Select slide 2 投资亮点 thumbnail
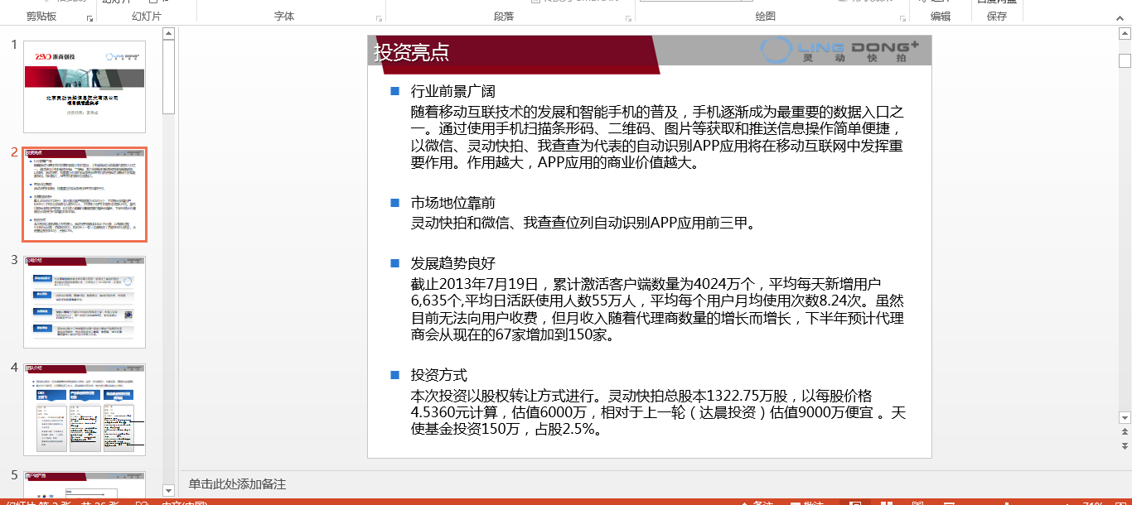This screenshot has width=1132, height=505. (85, 195)
